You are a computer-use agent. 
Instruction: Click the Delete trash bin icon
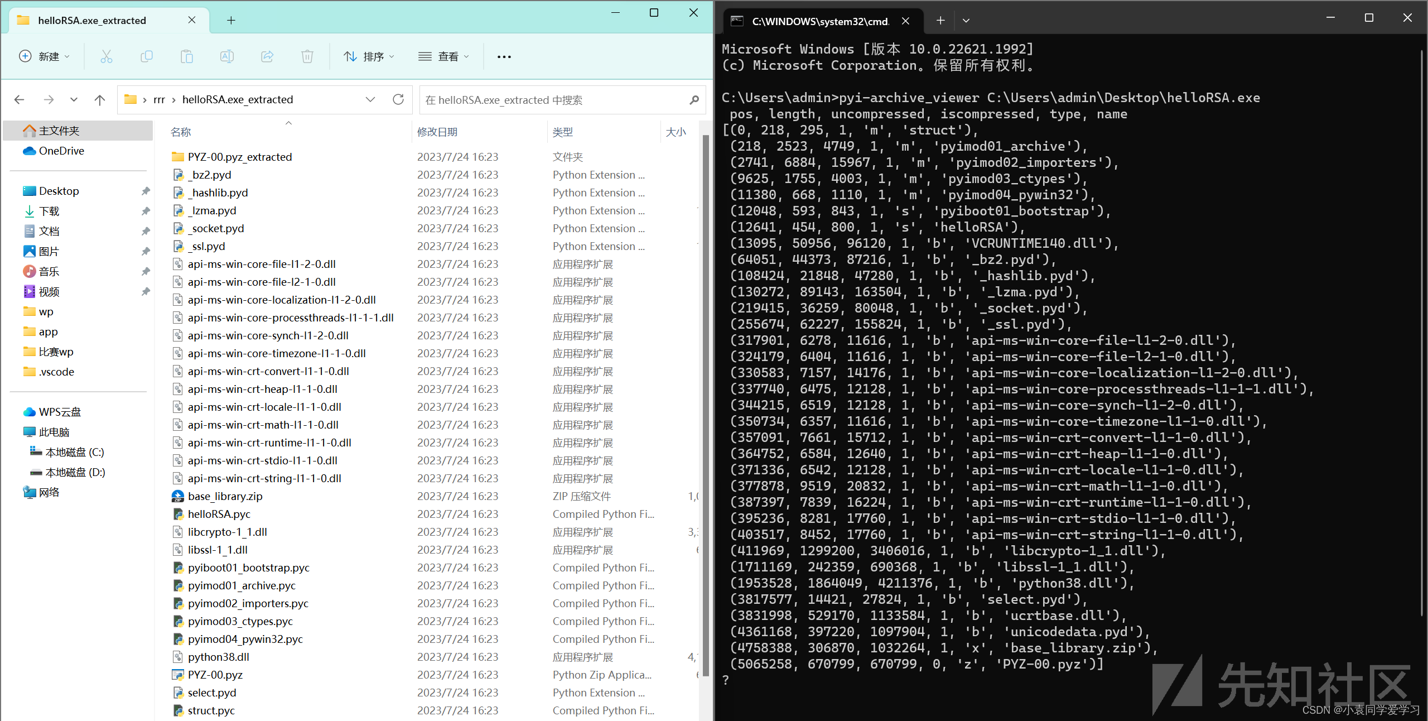coord(307,56)
